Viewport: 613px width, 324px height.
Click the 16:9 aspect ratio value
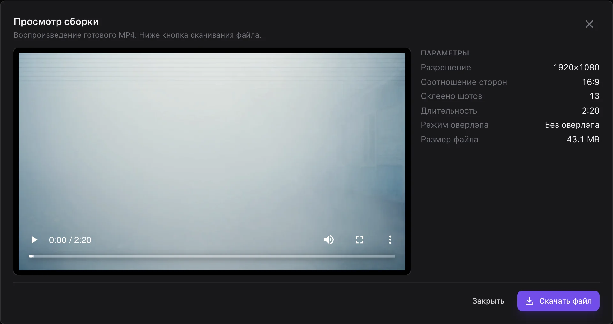(591, 82)
